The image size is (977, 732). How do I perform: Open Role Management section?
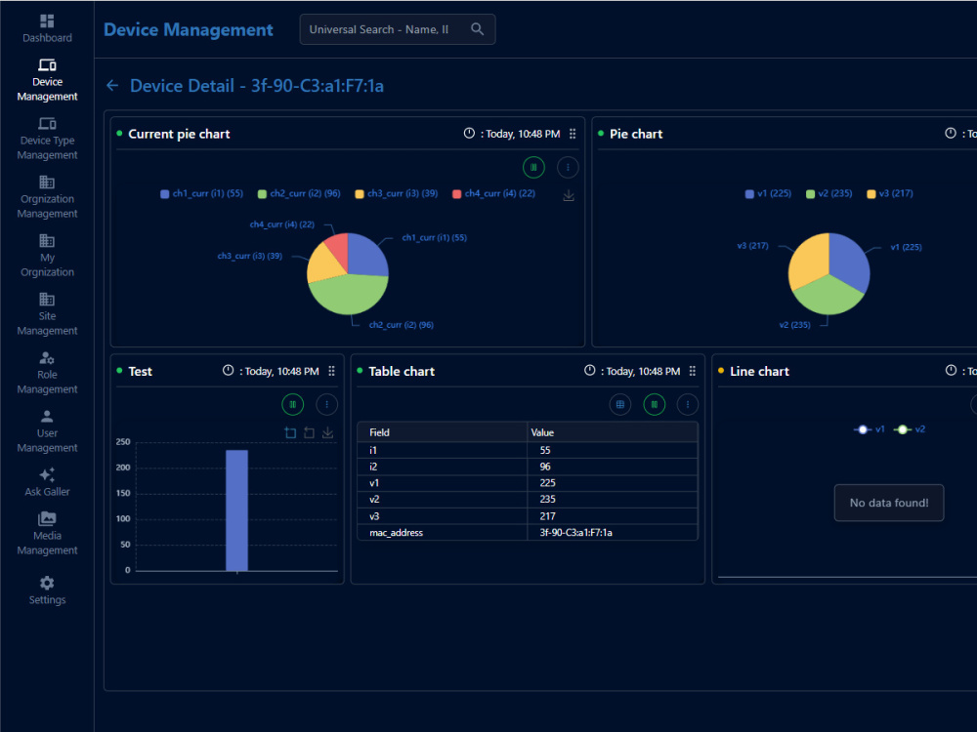(x=47, y=373)
